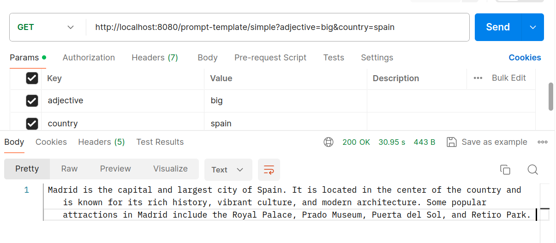Click the adjective key cell
556x243 pixels.
point(123,101)
